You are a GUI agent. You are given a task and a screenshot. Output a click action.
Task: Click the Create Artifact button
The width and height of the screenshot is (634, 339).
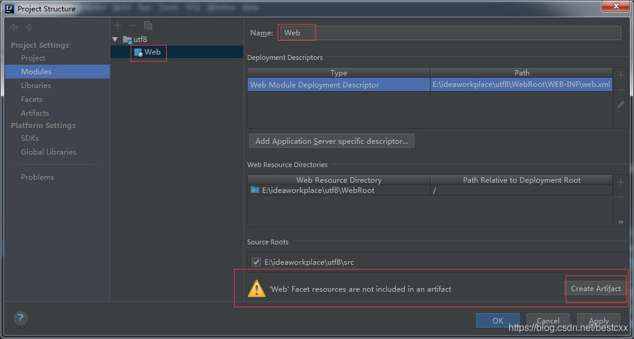tap(596, 289)
